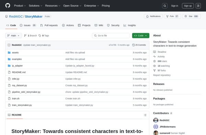Screen dimensions: 206x135
Task: Click the Notifications bell button
Action: (x=153, y=16)
